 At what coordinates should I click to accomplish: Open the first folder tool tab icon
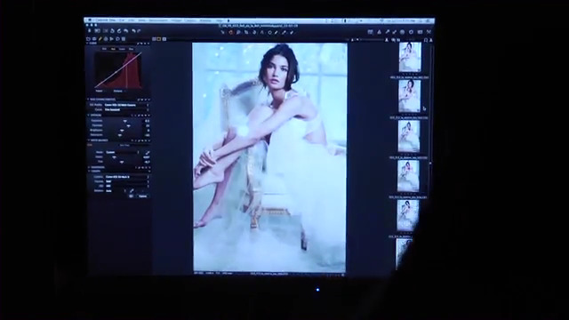pyautogui.click(x=88, y=39)
